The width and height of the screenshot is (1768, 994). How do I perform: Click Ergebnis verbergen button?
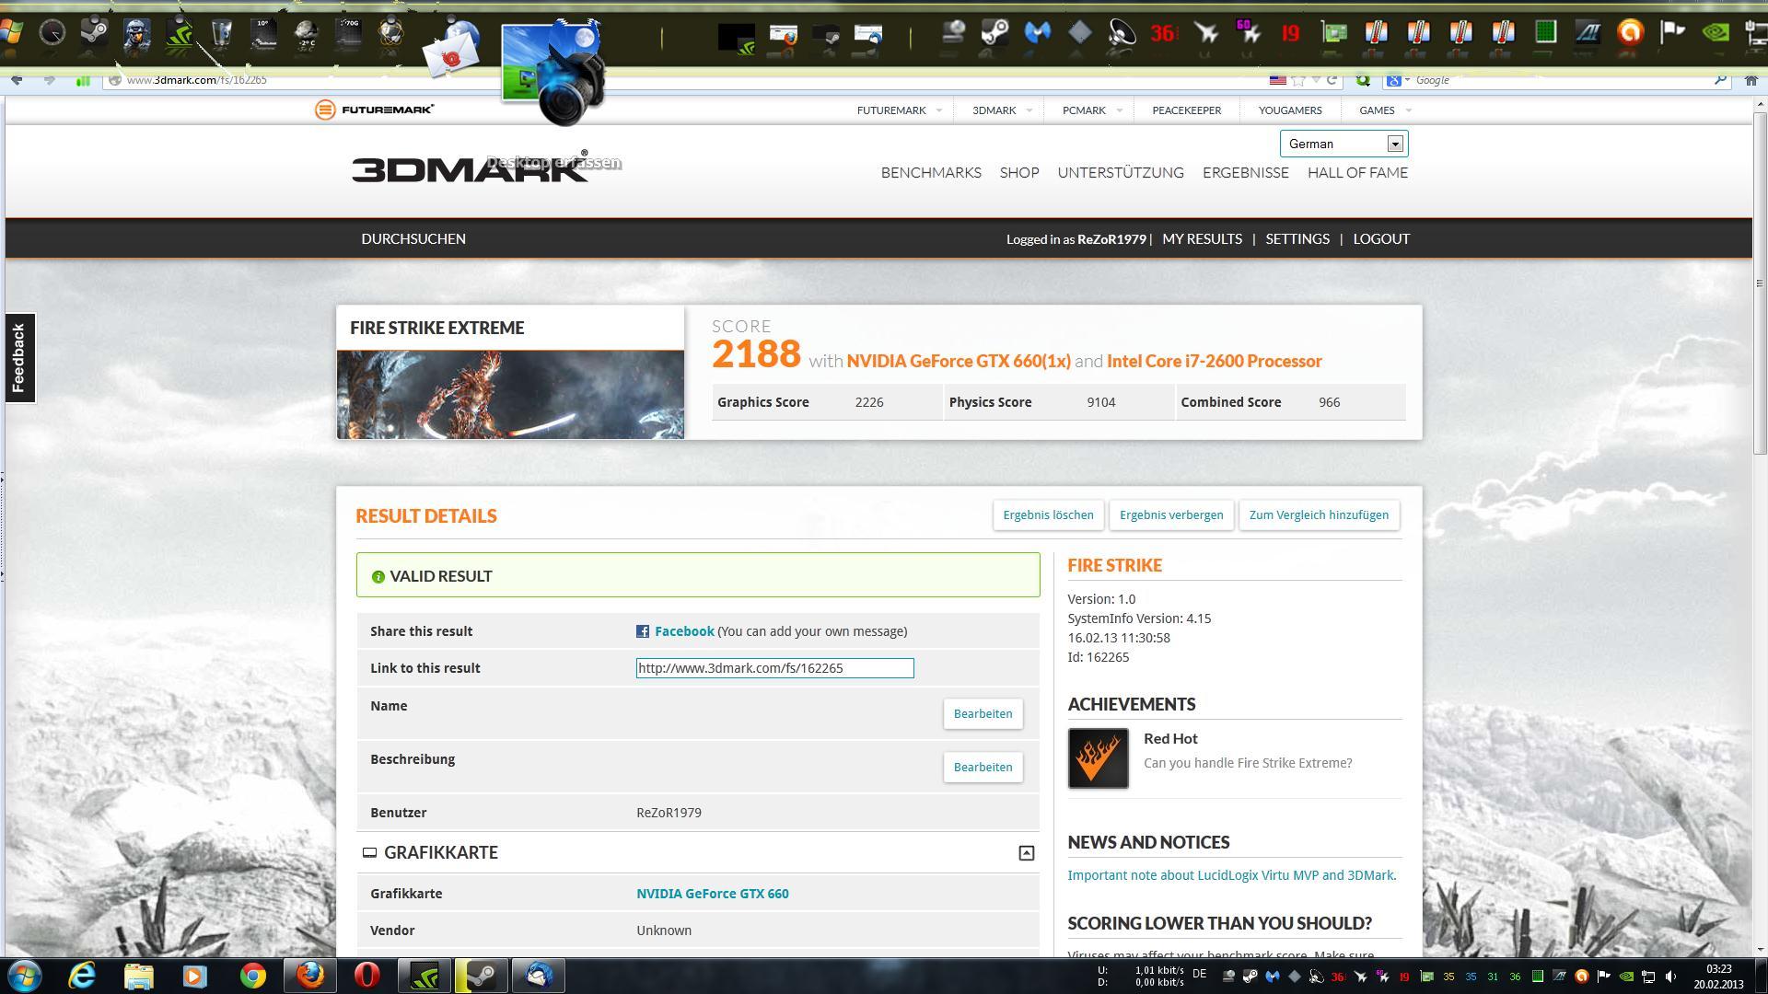pos(1171,515)
